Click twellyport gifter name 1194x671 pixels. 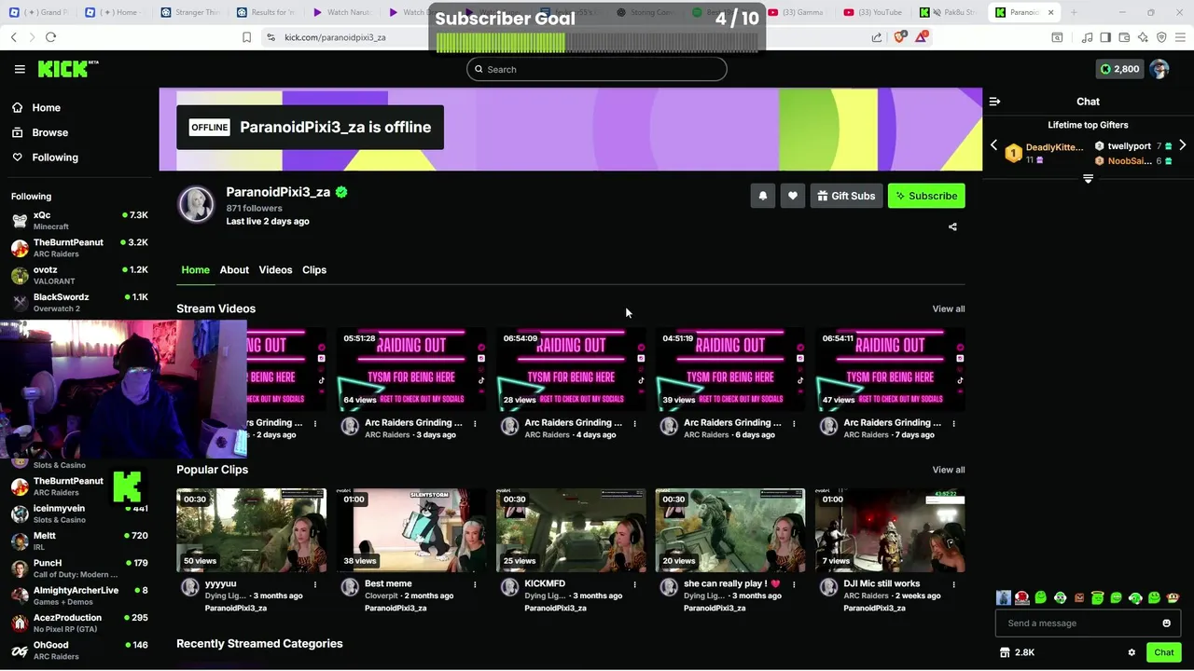click(1129, 146)
